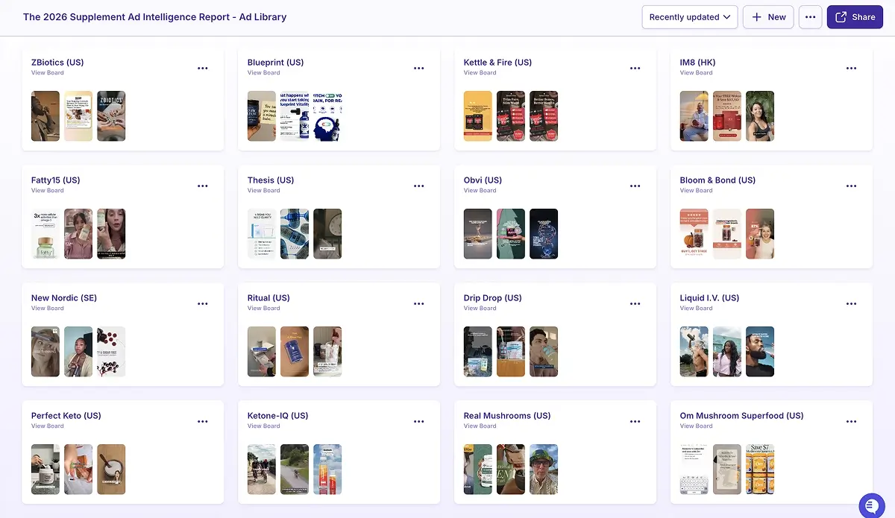Open View Board link under New Nordic (SE)

(48, 309)
